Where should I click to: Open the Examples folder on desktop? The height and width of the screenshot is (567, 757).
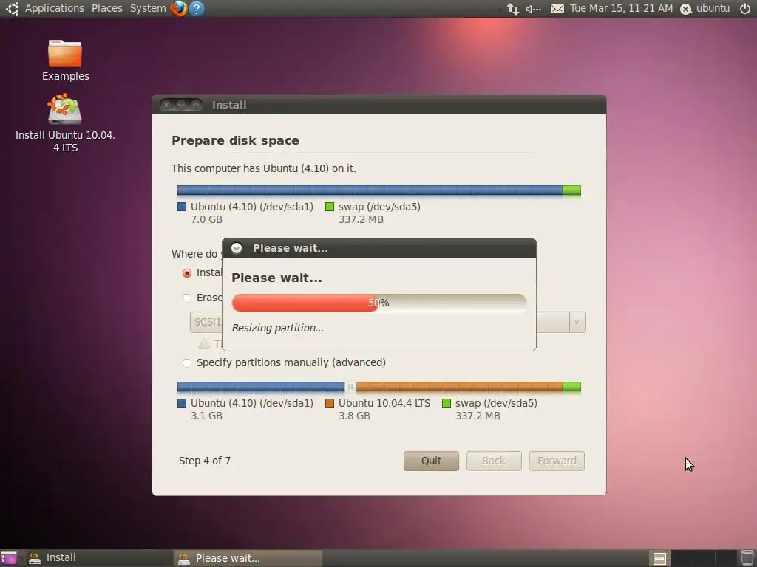[x=65, y=61]
